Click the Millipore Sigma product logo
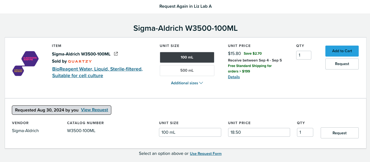370x162 pixels. pyautogui.click(x=26, y=63)
